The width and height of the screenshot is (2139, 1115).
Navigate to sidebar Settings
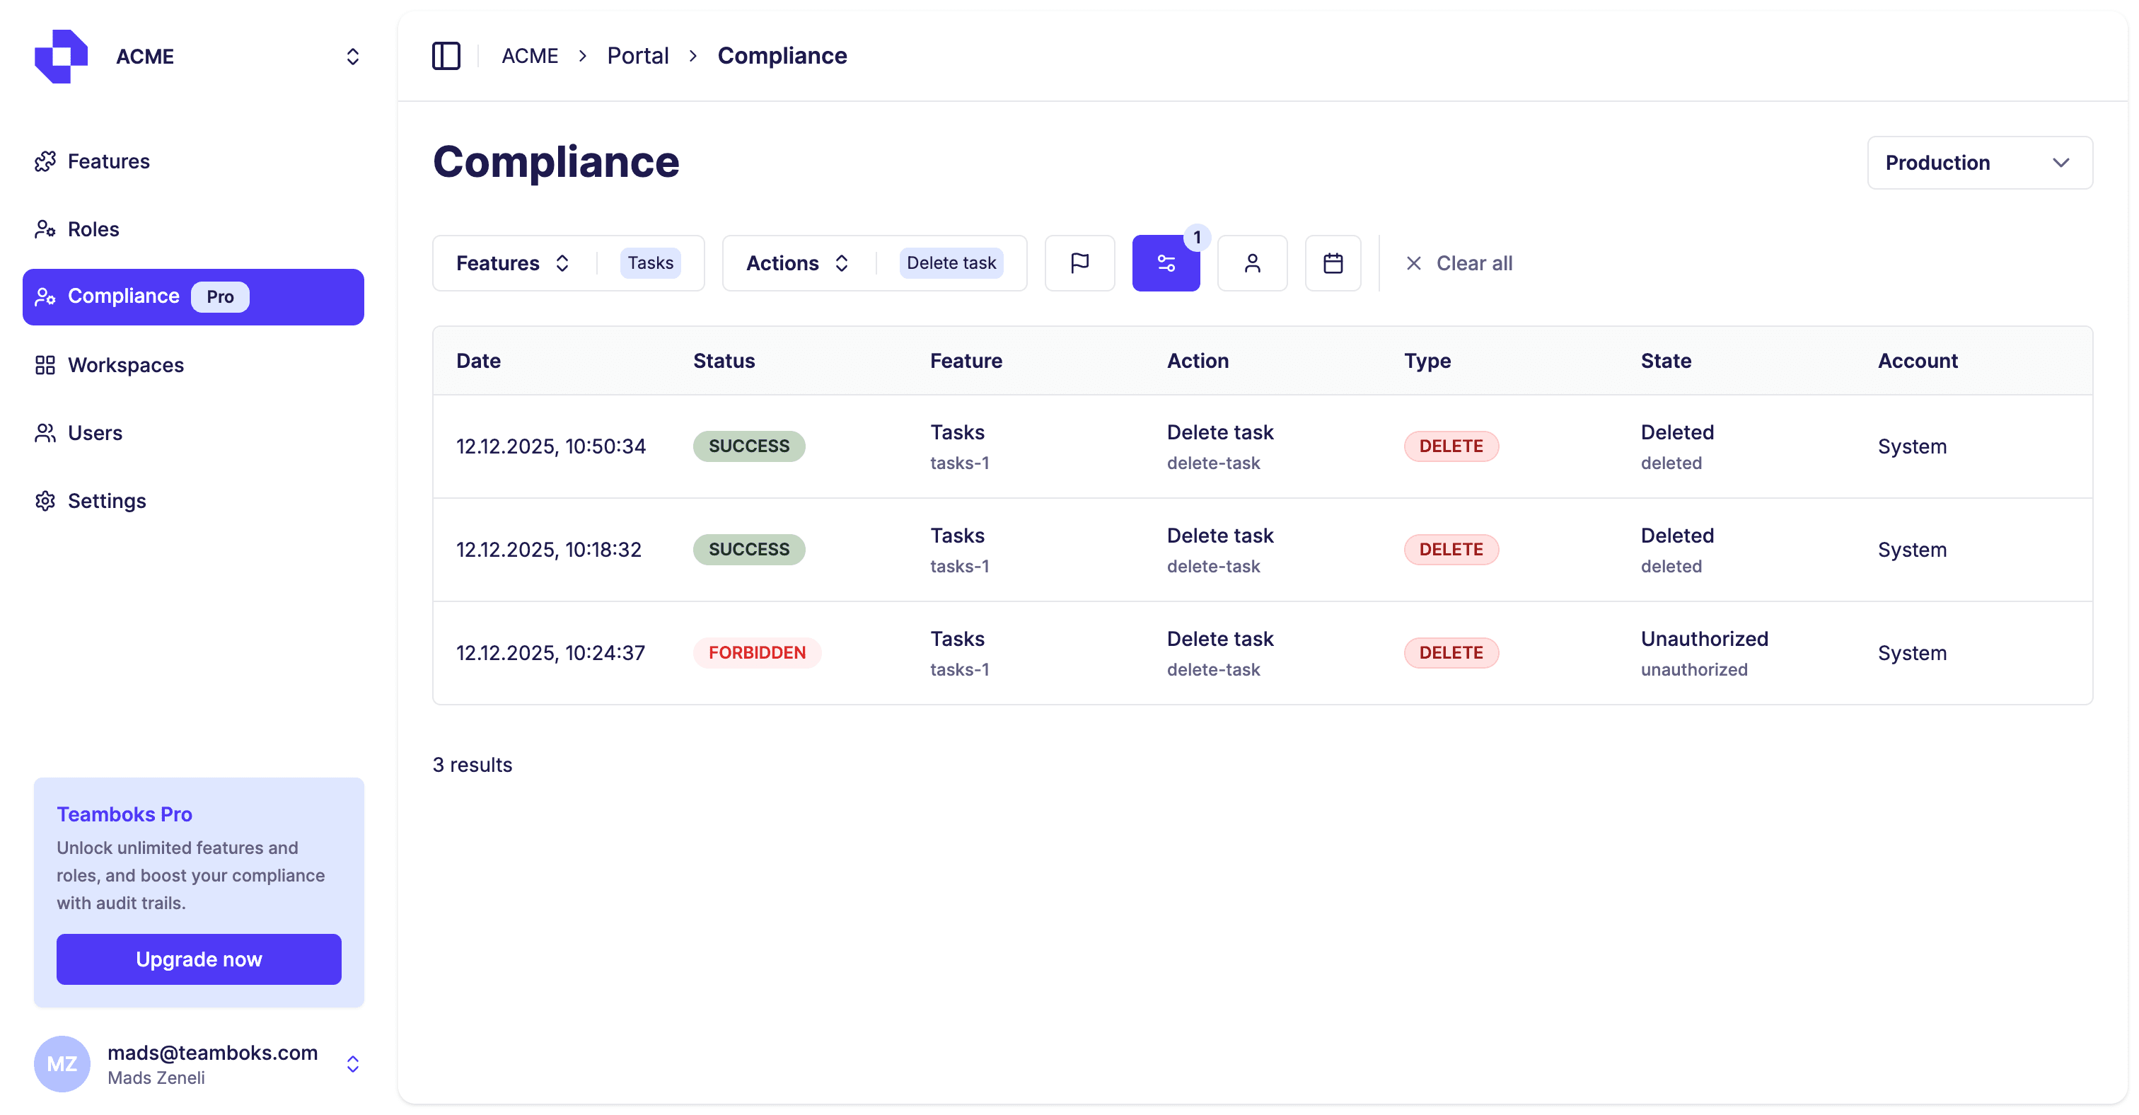click(106, 501)
